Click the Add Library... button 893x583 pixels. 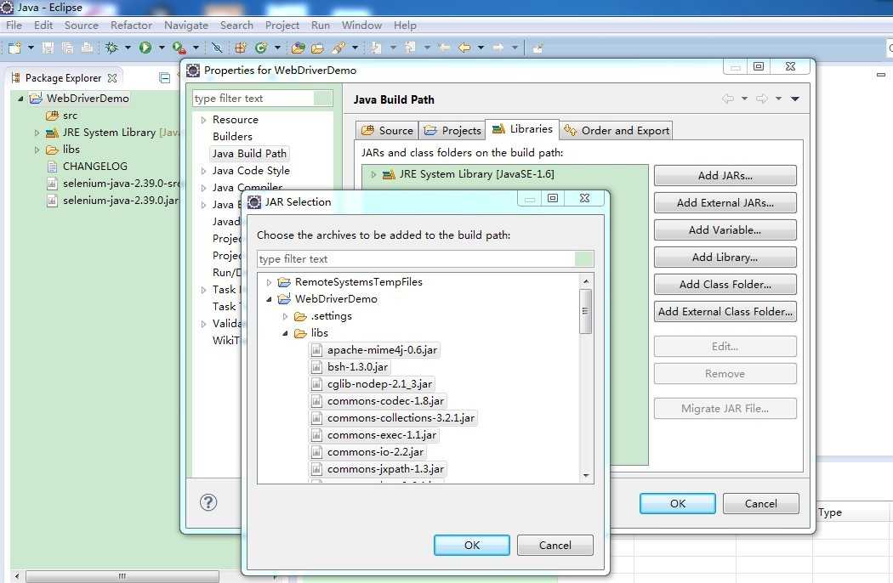[x=725, y=258]
